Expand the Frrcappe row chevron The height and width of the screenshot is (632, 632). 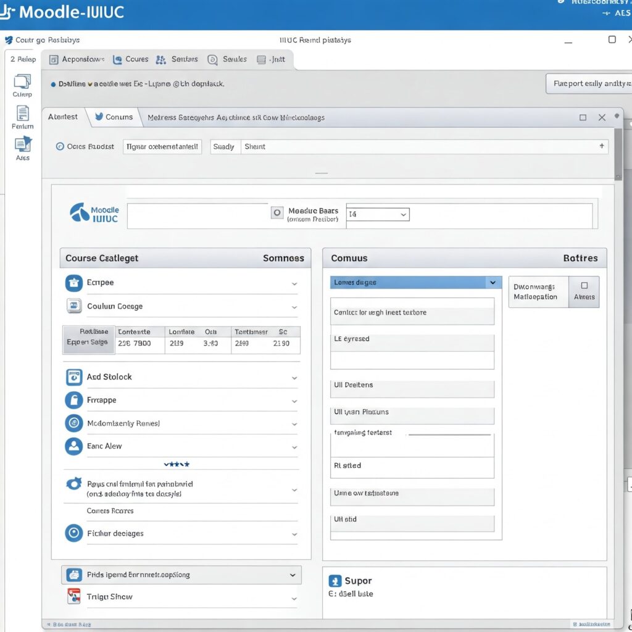294,401
